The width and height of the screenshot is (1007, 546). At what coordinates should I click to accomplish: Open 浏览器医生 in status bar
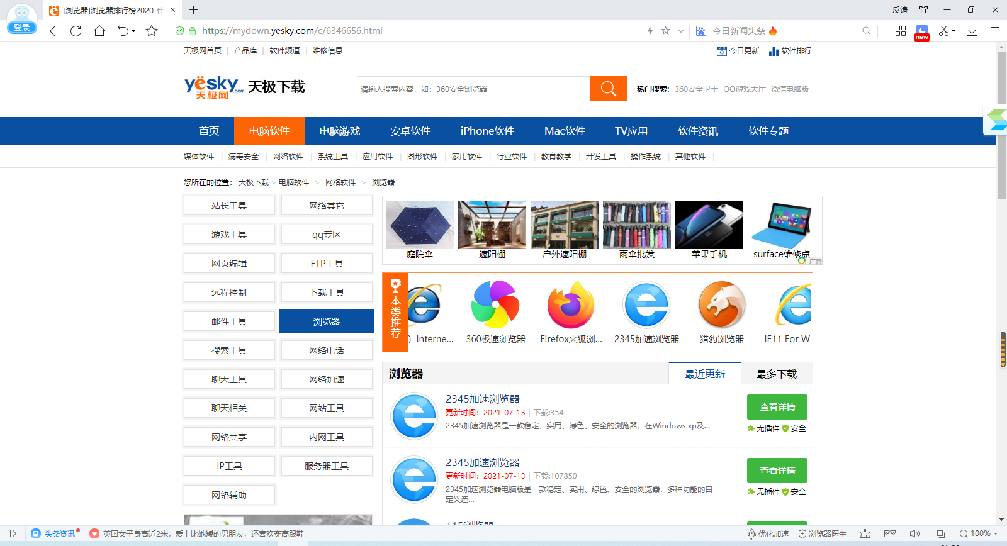(x=822, y=533)
